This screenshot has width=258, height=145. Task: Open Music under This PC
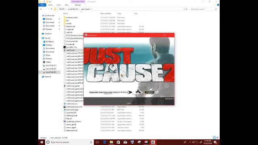48,55
